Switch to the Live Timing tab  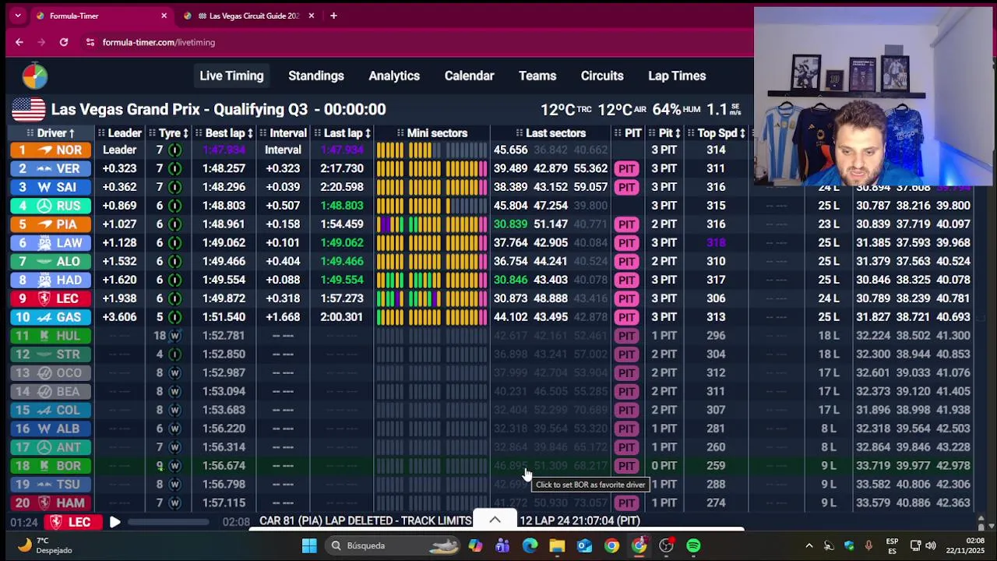click(231, 76)
